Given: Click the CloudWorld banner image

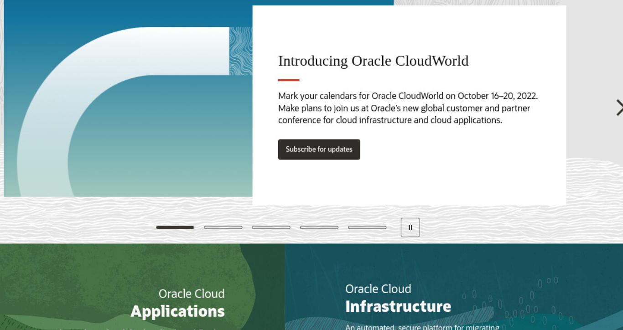Looking at the screenshot, I should 128,98.
